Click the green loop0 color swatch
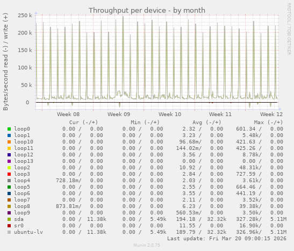Screen dimensions: 294x251 point(9,129)
